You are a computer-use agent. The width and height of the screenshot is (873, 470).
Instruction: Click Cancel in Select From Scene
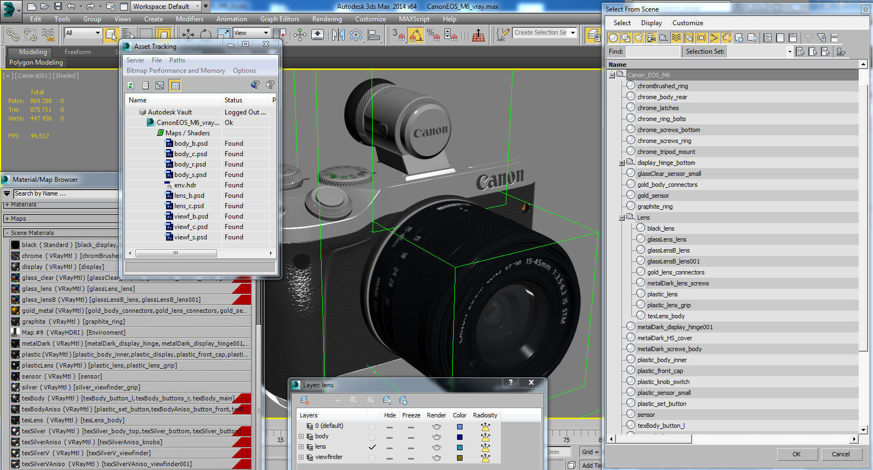pyautogui.click(x=841, y=454)
